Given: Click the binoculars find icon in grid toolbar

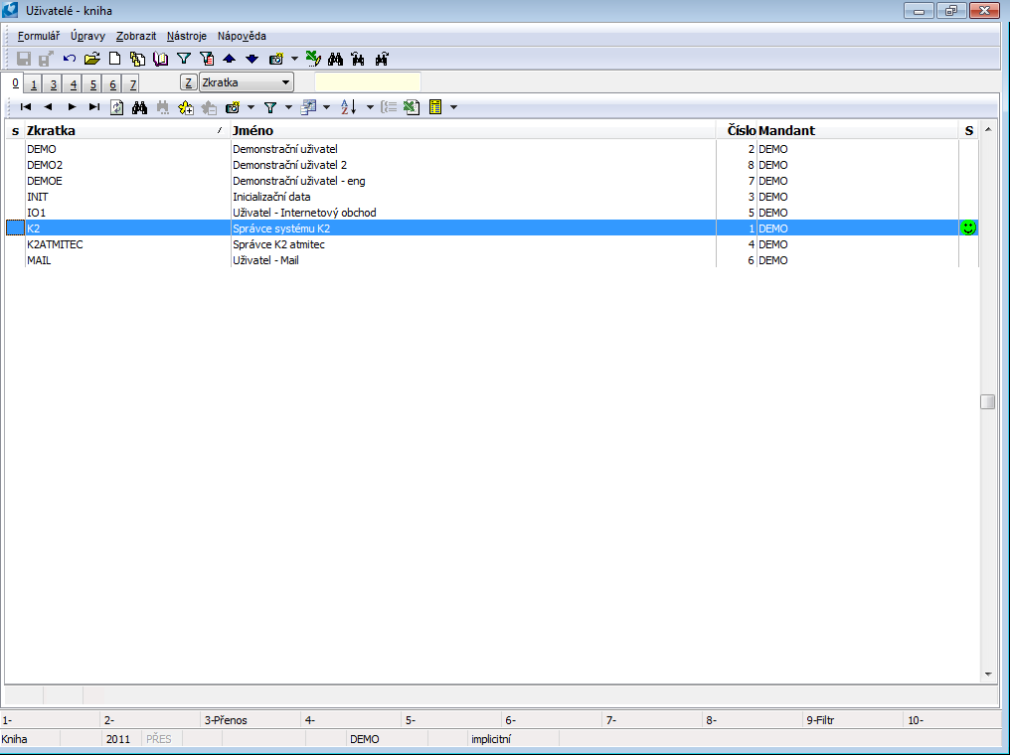Looking at the screenshot, I should click(x=140, y=107).
